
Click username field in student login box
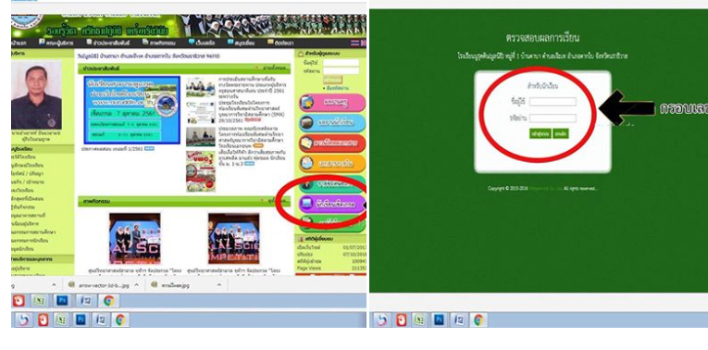point(553,102)
